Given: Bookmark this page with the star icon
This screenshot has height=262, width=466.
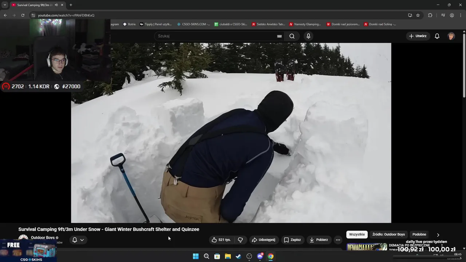Looking at the screenshot, I should pyautogui.click(x=418, y=15).
